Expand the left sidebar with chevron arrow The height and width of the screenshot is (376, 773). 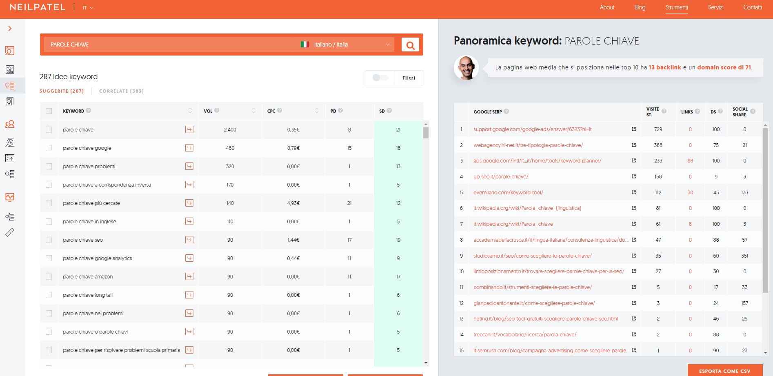[10, 29]
